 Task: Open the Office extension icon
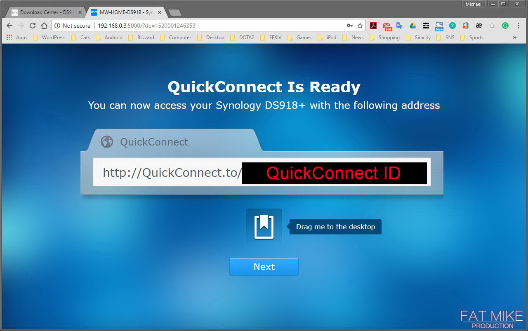pos(465,26)
